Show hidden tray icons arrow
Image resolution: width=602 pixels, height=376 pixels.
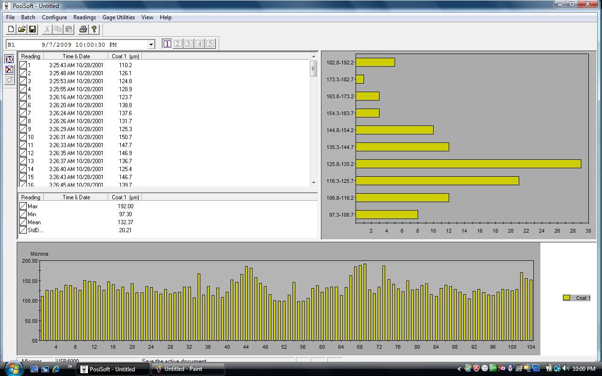(x=459, y=369)
